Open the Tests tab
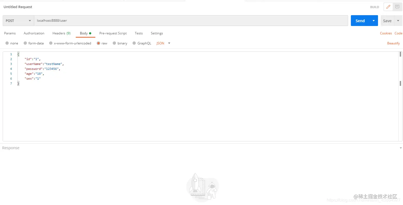Screen dimensions: 403x205 coord(138,33)
